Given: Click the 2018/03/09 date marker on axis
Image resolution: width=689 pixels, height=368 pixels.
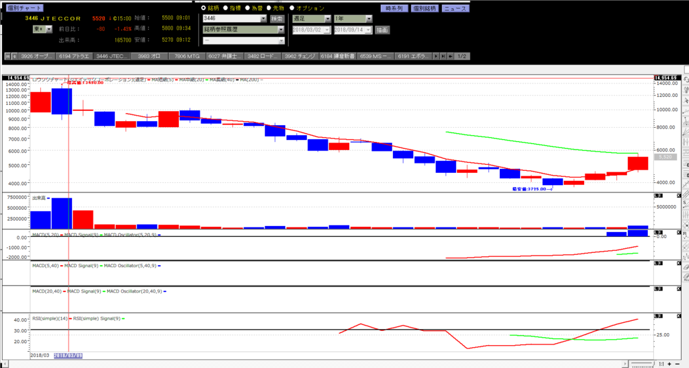Looking at the screenshot, I should 68,355.
